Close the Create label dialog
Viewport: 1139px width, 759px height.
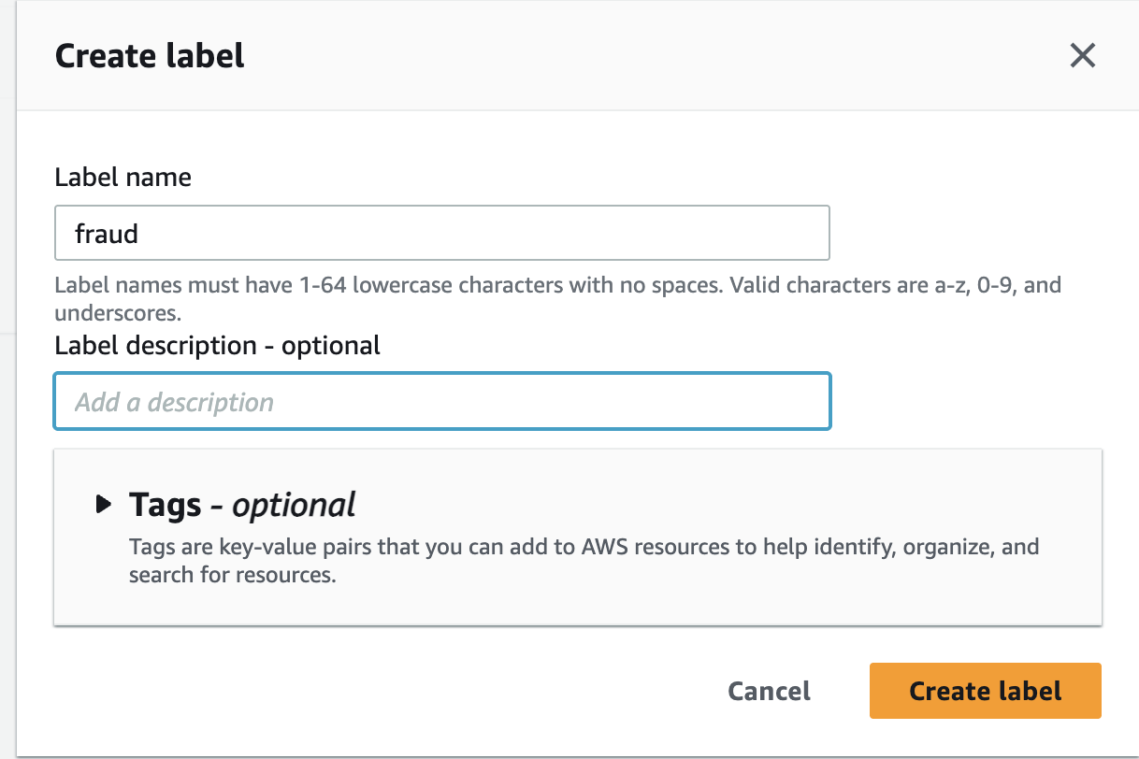(x=1082, y=56)
